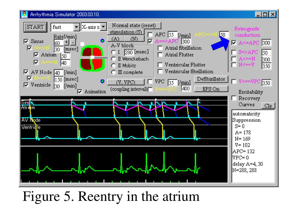
Task: Toggle the AV Node checkbox
Action: 26,72
